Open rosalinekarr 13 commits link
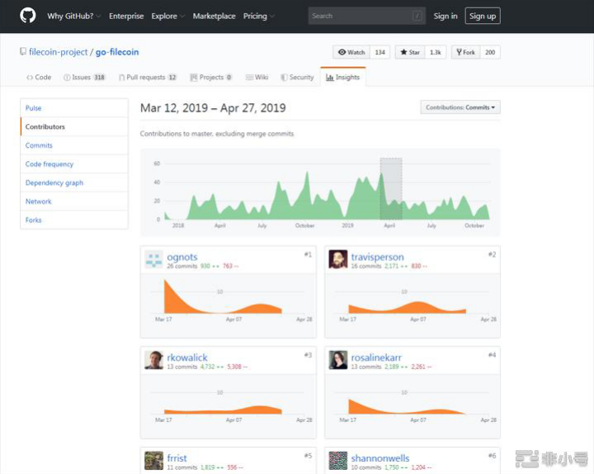594x474 pixels. point(366,367)
